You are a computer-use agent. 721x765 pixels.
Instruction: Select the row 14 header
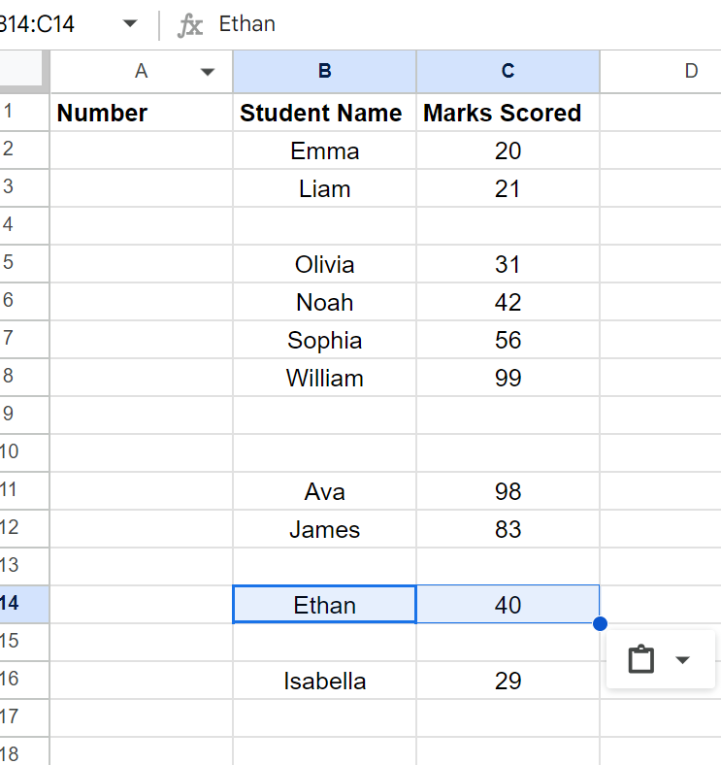coord(12,604)
